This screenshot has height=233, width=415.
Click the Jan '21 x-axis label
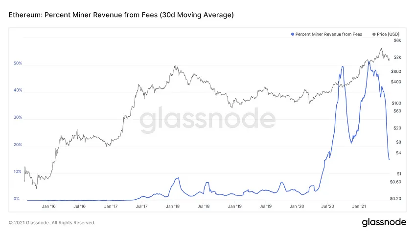click(359, 206)
